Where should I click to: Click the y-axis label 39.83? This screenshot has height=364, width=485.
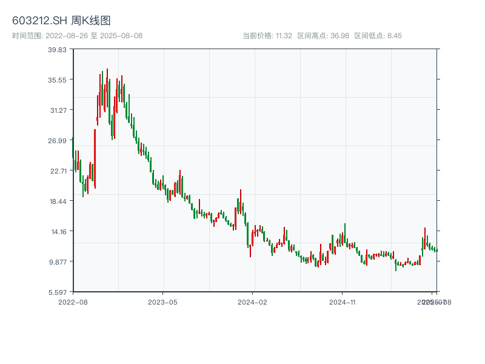point(57,50)
